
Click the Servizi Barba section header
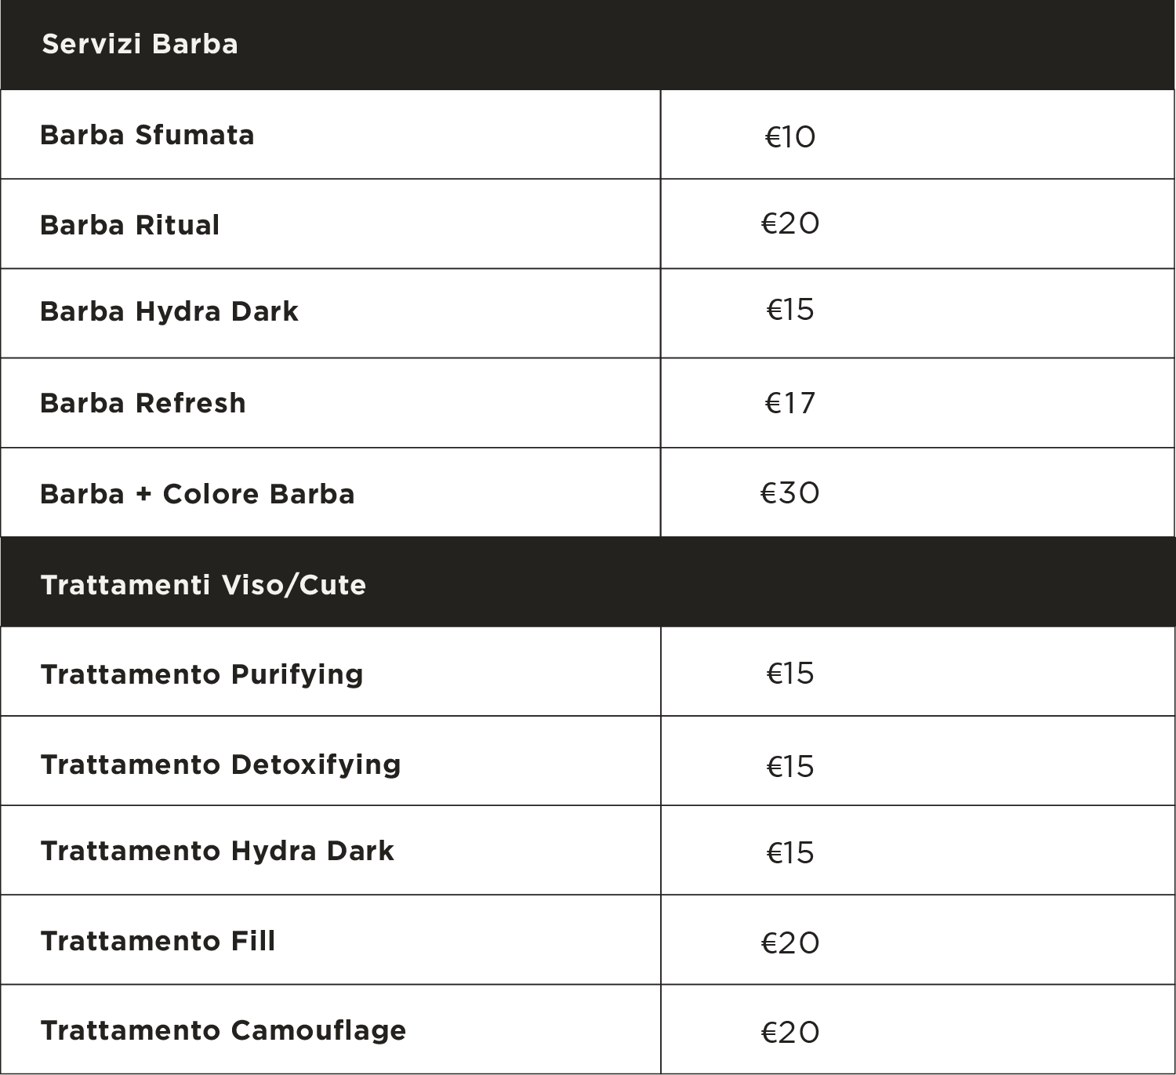click(x=140, y=44)
